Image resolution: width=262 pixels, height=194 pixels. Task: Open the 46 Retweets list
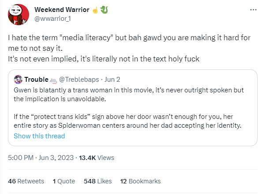[26, 181]
